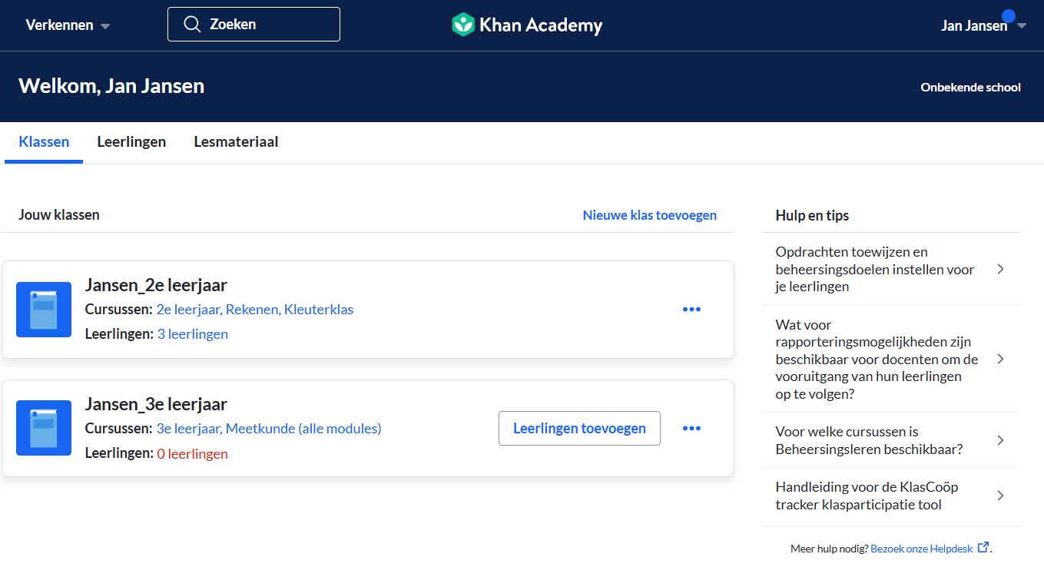Switch to the Leerlingen tab
Screen dimensions: 1044x567
pyautogui.click(x=131, y=141)
